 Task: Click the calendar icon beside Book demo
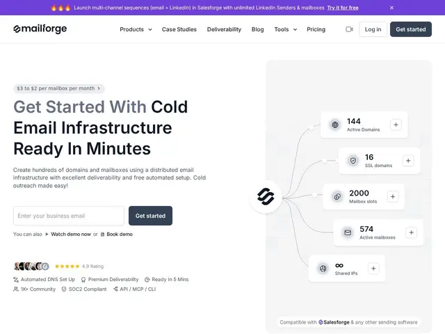click(102, 234)
